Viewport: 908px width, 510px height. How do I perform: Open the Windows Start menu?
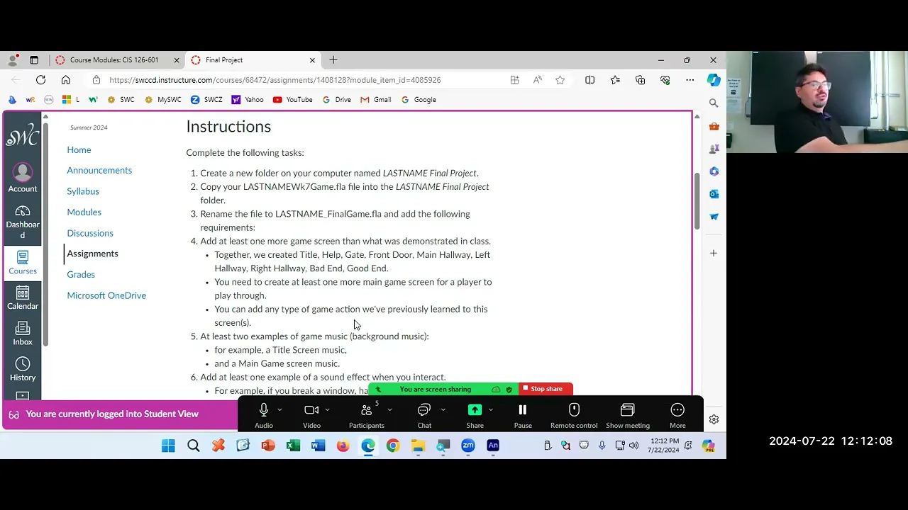[168, 446]
